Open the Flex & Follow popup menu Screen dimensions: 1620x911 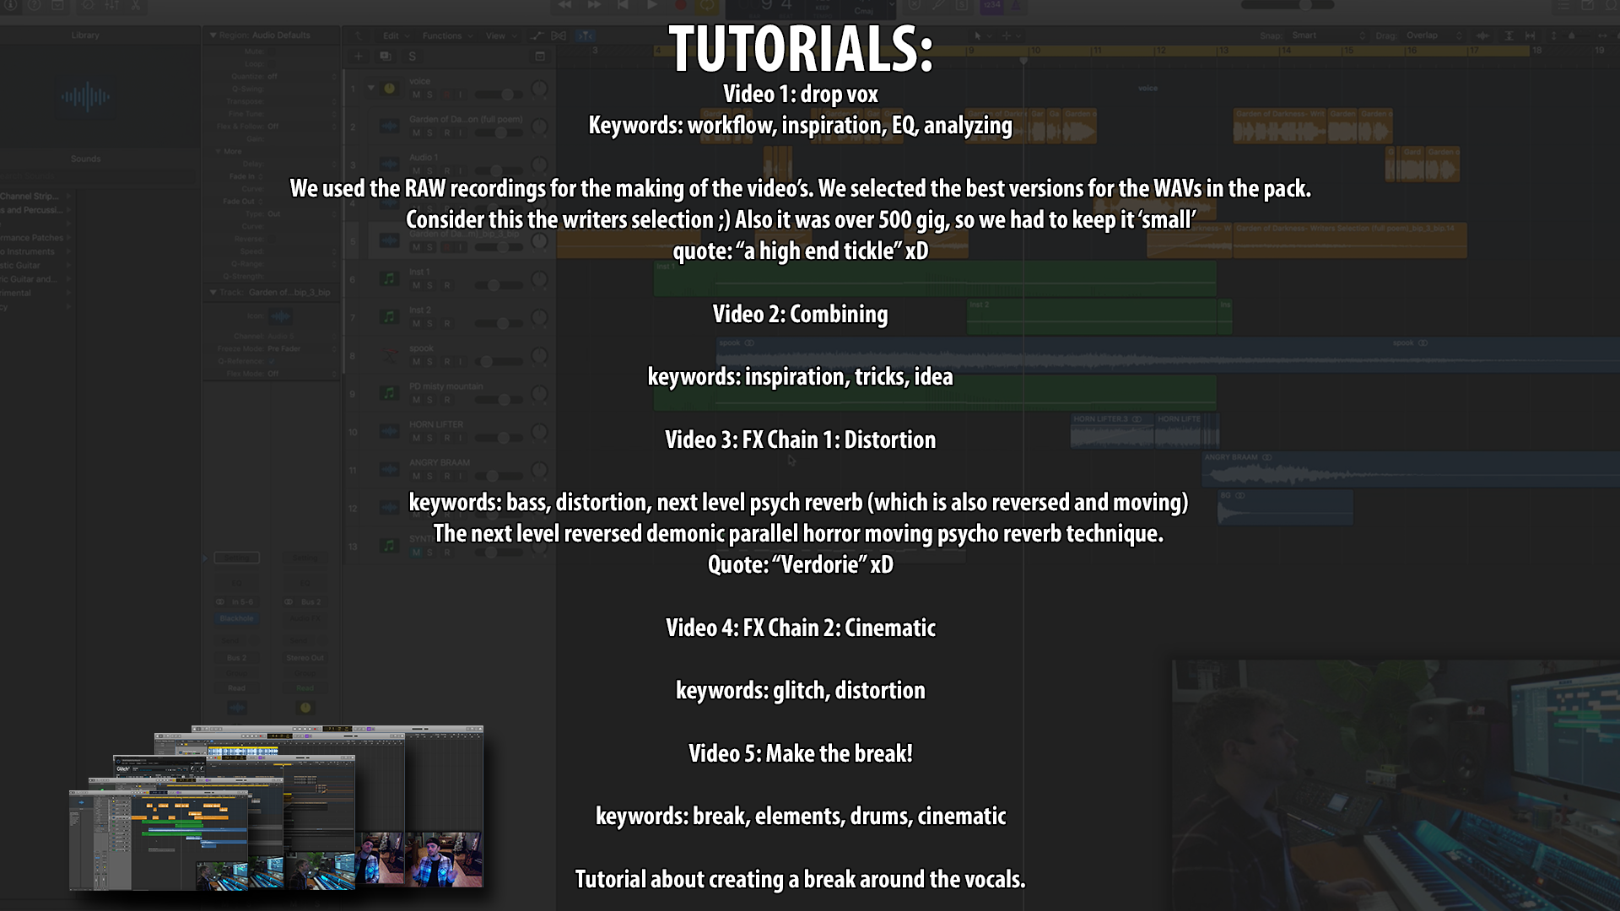301,126
